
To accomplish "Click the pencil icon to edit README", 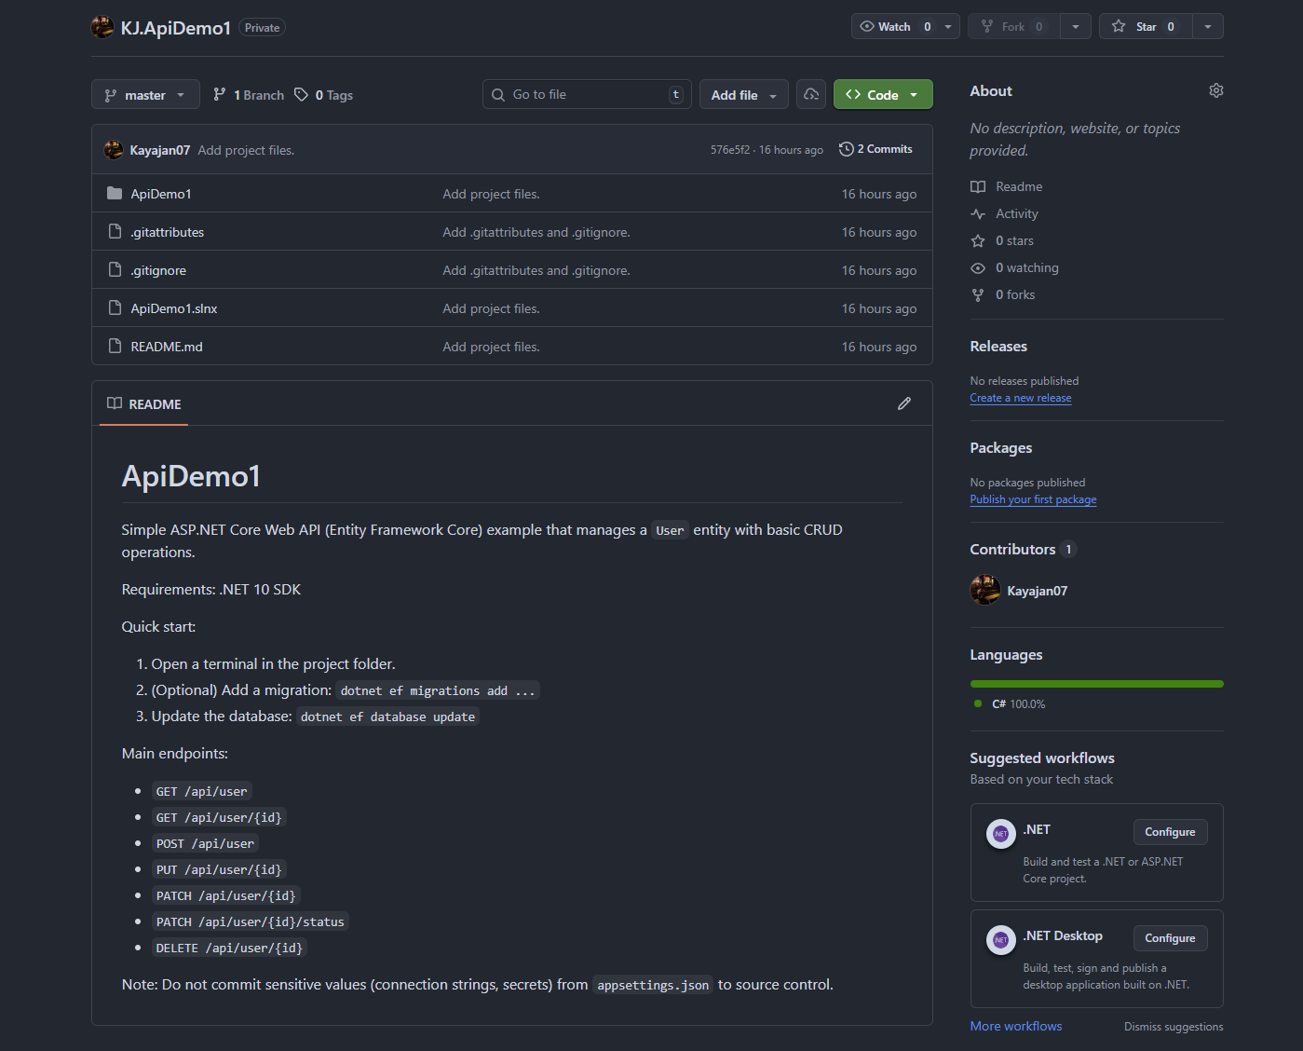I will (x=903, y=403).
